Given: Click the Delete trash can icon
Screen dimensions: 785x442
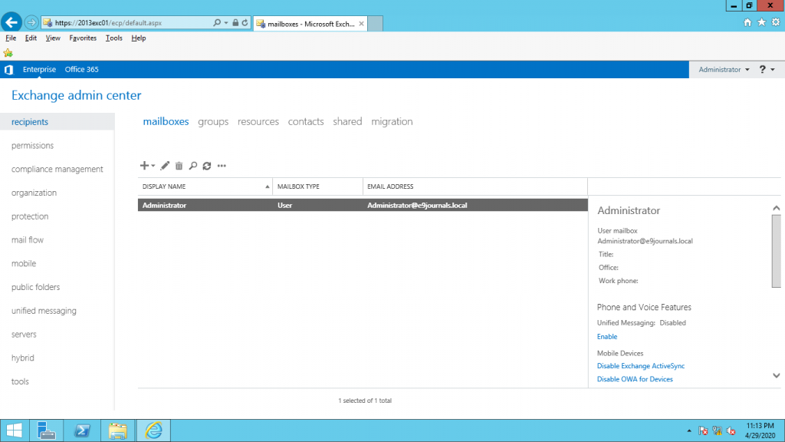Looking at the screenshot, I should [x=179, y=166].
